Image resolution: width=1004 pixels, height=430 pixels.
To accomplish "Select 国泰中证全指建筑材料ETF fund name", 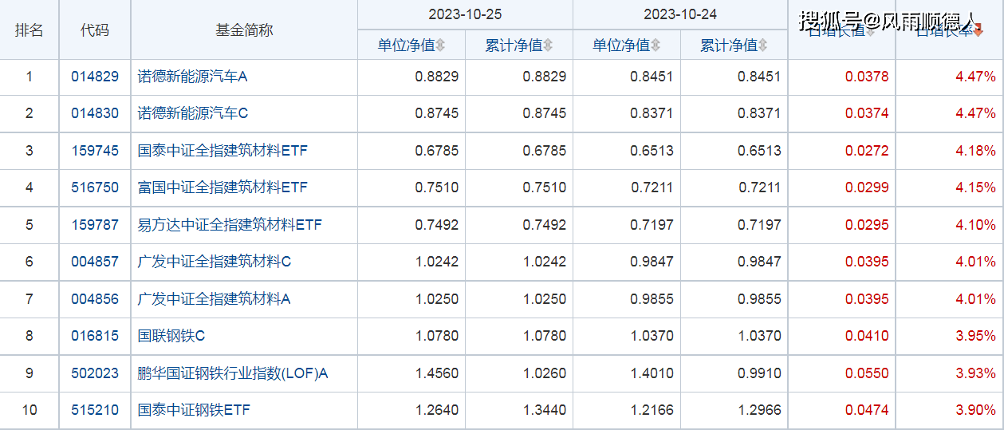I will click(222, 151).
